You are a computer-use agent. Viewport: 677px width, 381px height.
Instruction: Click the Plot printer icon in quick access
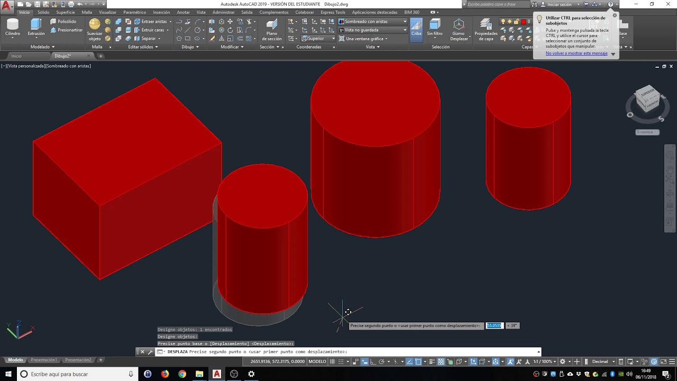click(x=71, y=4)
